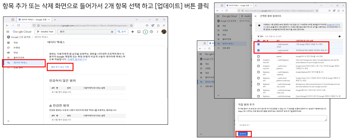Image resolution: width=351 pixels, height=140 pixels.
Task: Click the 범위 추가 또는 삭제 button
Action: point(60,67)
